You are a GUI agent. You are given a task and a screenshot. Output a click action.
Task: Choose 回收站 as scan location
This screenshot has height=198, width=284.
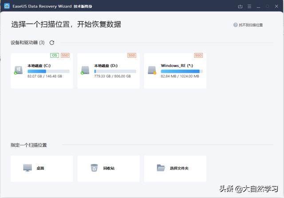[109, 168]
